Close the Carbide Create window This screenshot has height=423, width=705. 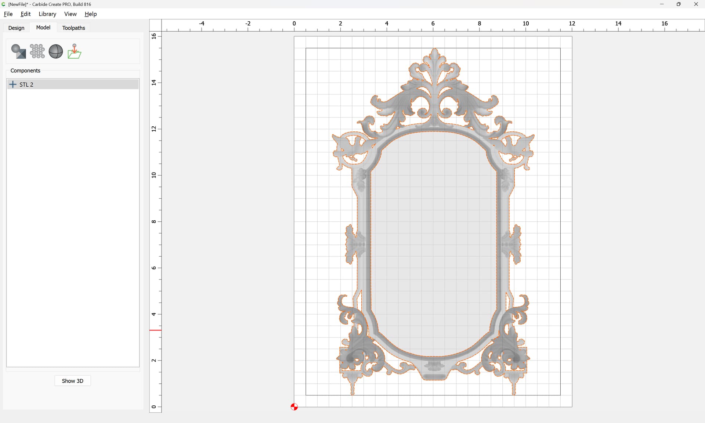click(696, 4)
